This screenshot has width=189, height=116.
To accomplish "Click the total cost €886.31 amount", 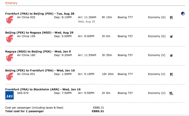I will point(98,111).
